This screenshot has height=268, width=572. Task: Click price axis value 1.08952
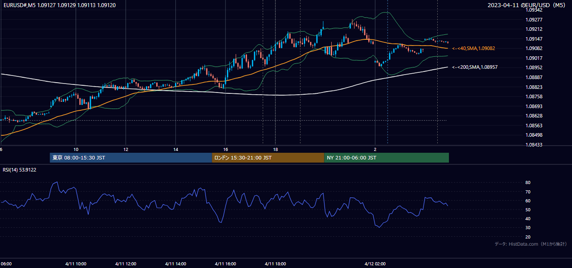point(534,67)
